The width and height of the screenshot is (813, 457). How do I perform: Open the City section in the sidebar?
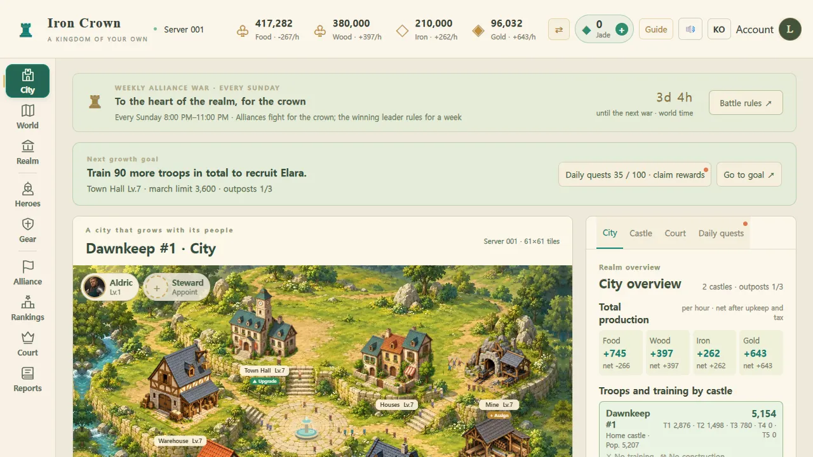pyautogui.click(x=27, y=81)
